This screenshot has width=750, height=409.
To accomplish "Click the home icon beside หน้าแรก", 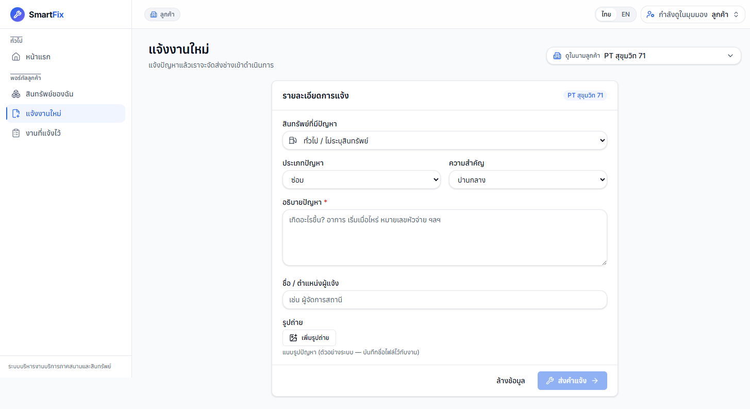I will (x=16, y=57).
